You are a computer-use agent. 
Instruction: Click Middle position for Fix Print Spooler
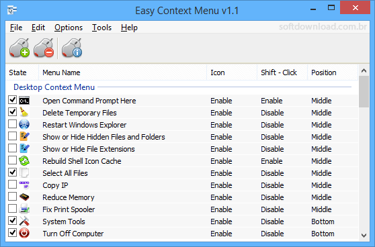pyautogui.click(x=321, y=209)
